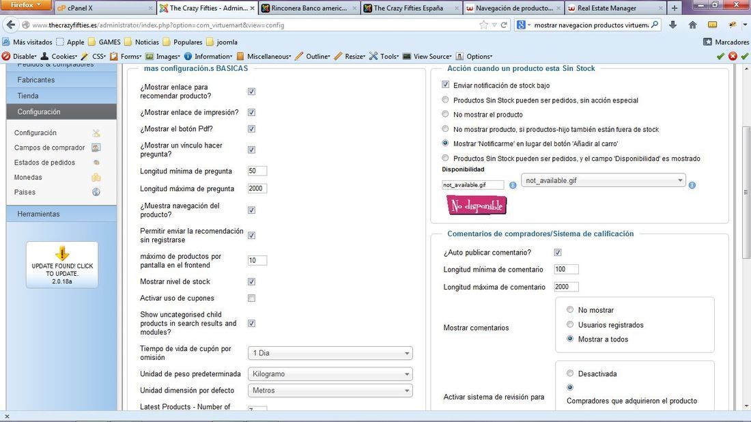Open the joomla bookmarks folder

222,42
